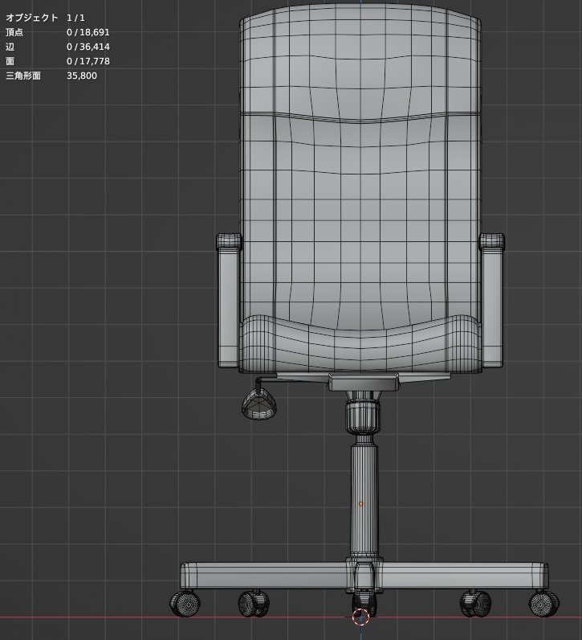Click the chair's round lever knob
Image resolution: width=582 pixels, height=640 pixels.
tap(259, 405)
